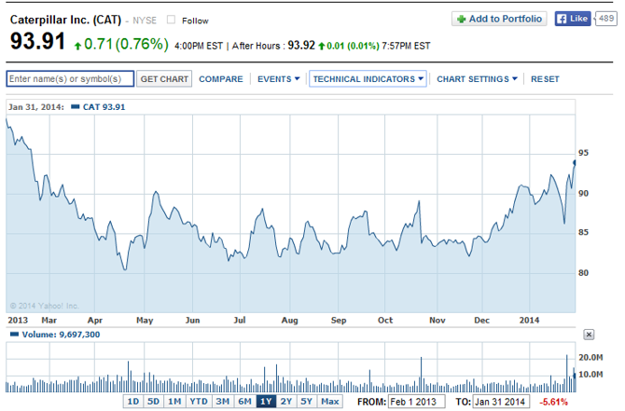Click the NYSE exchange label
Screen dimensions: 625x411
click(x=145, y=21)
